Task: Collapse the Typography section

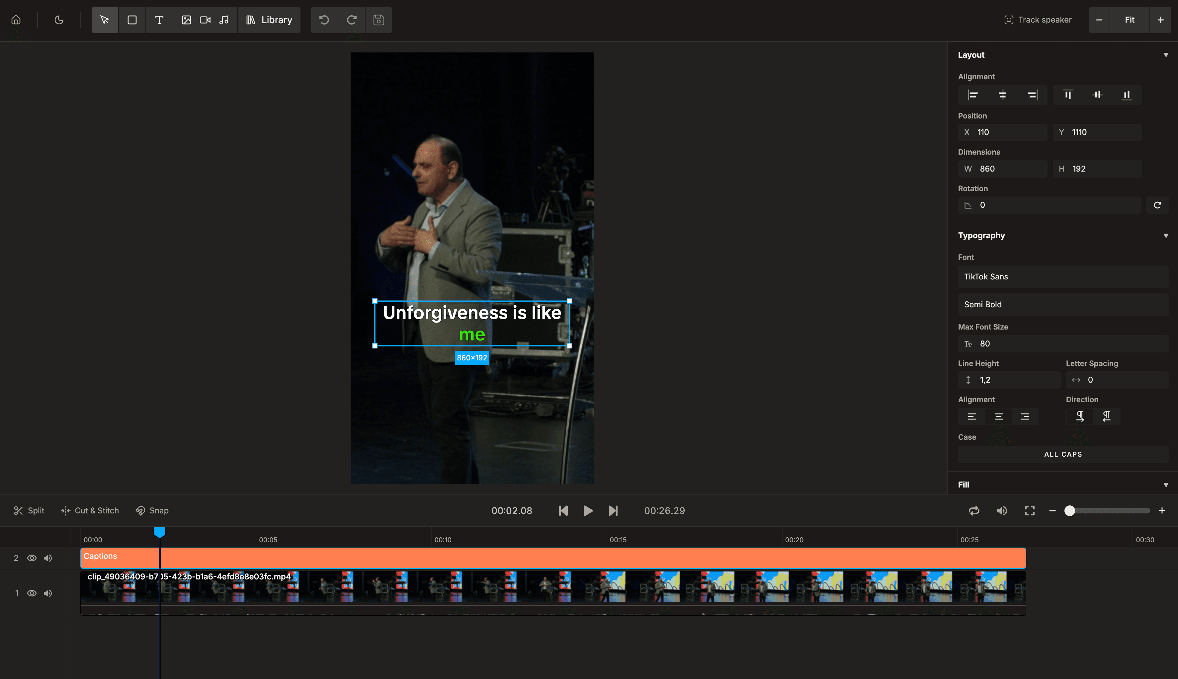Action: (x=1165, y=236)
